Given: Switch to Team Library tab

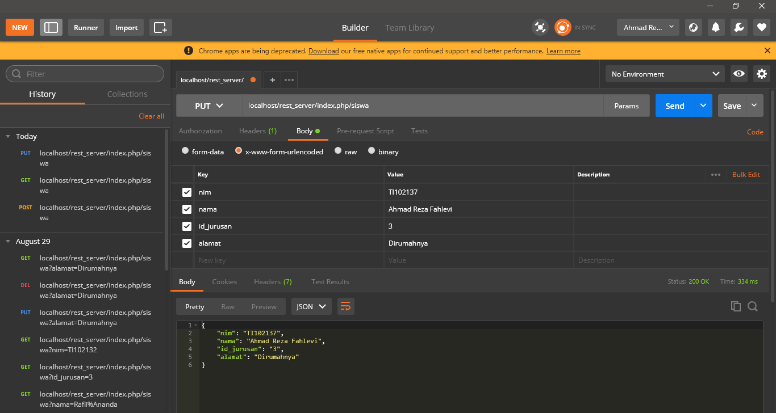Looking at the screenshot, I should coord(410,27).
